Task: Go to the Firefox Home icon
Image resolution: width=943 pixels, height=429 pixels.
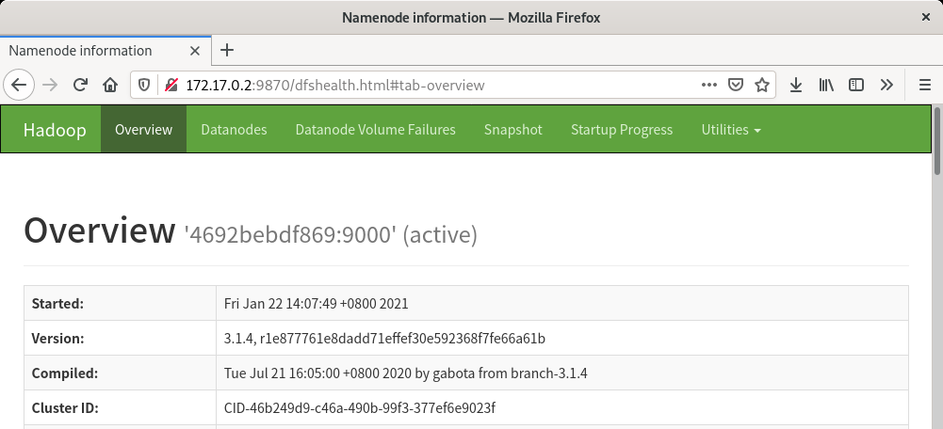Action: (110, 85)
